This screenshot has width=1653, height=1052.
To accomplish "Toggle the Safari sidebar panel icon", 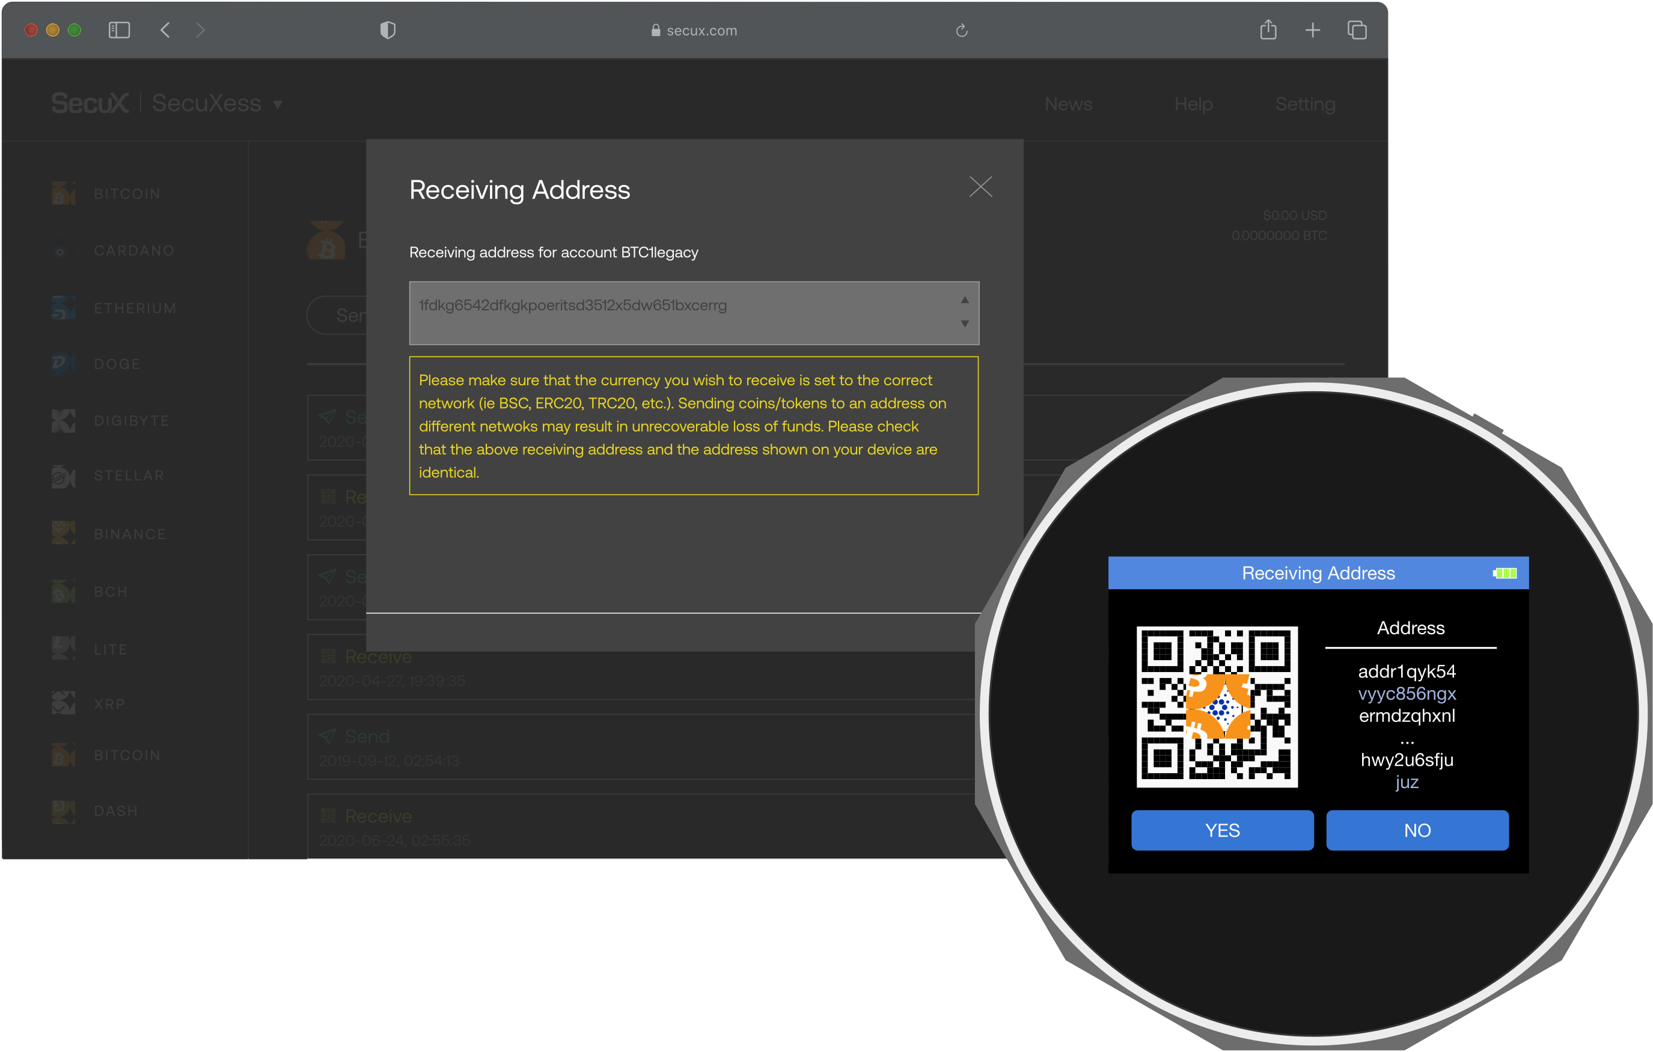I will [120, 30].
